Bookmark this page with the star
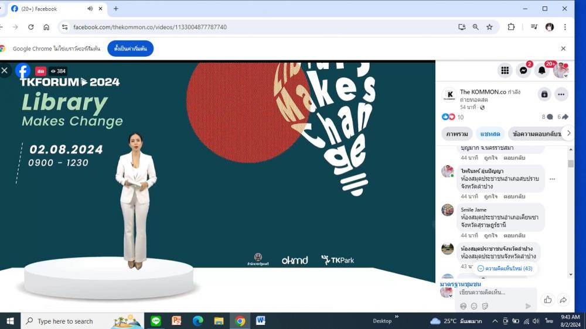The image size is (586, 329). (x=489, y=27)
